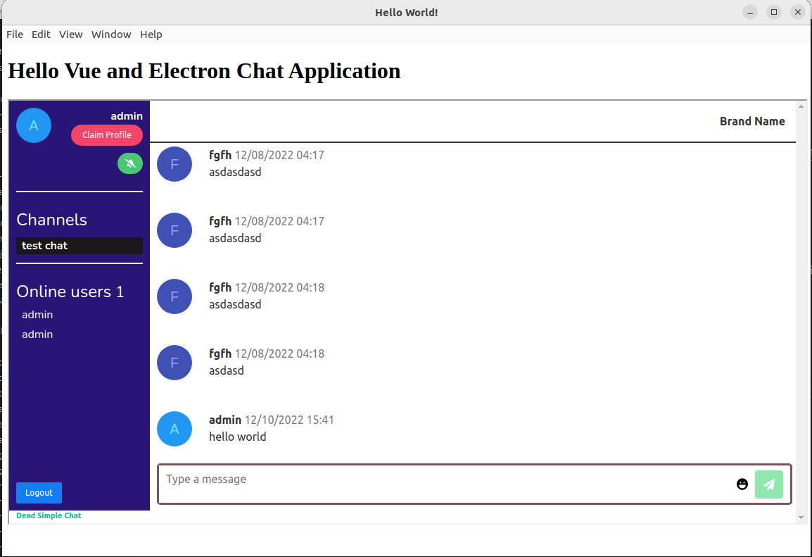Viewport: 812px width, 557px height.
Task: Click the Dead Simple Chat link
Action: (49, 515)
